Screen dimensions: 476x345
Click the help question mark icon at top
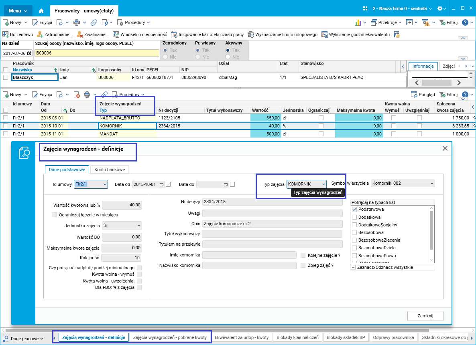465,22
